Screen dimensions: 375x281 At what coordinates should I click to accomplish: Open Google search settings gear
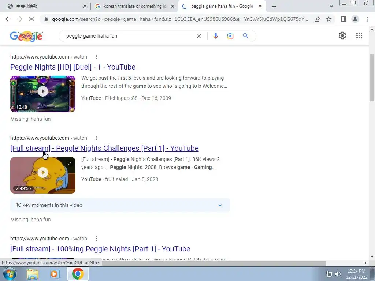click(x=342, y=35)
